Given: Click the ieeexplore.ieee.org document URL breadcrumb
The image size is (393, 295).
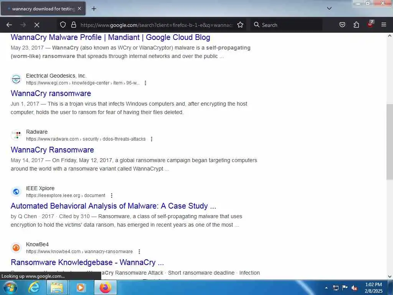Looking at the screenshot, I should pos(66,196).
